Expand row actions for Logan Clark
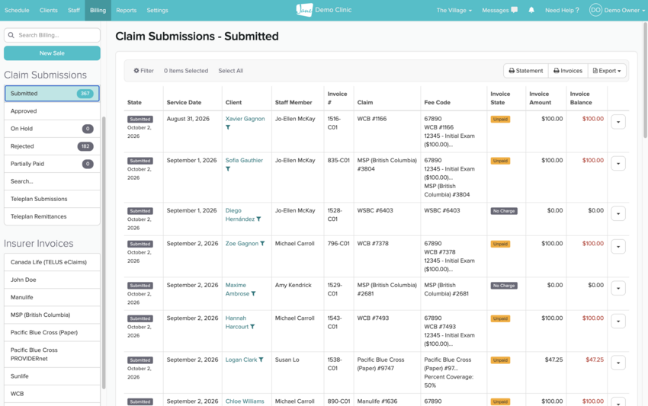Screen dimensions: 648x406 click(x=618, y=363)
